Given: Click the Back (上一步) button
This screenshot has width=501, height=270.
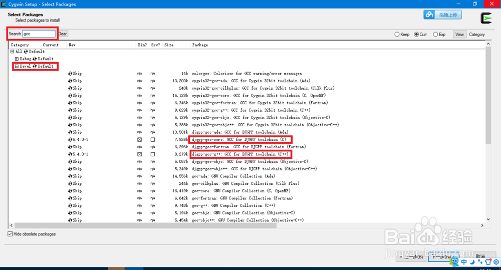Looking at the screenshot, I should 411,256.
